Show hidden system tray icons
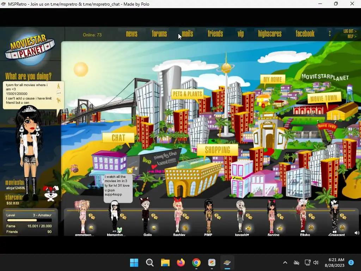The image size is (361, 271). pyautogui.click(x=285, y=263)
